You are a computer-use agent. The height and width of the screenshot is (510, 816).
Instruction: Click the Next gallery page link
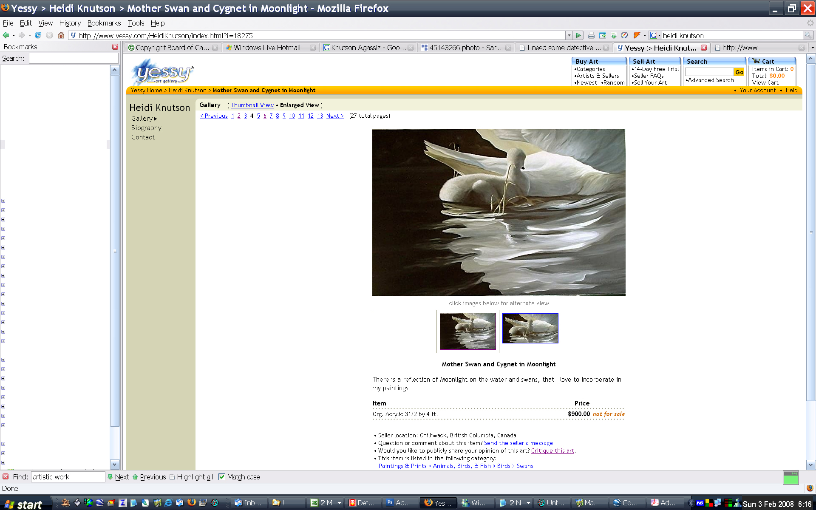tap(335, 116)
